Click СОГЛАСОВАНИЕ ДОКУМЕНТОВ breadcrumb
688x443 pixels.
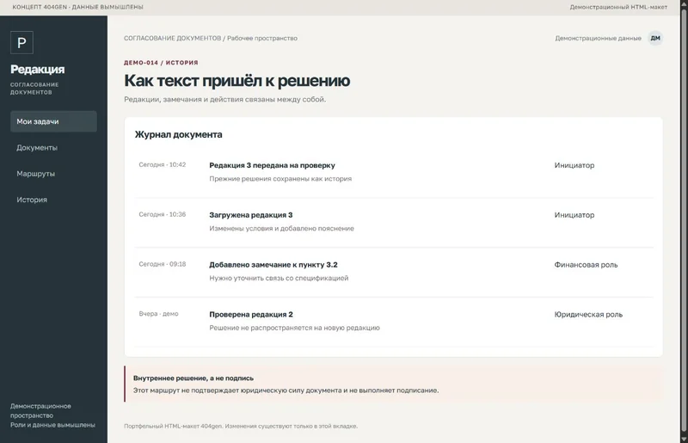tap(173, 38)
